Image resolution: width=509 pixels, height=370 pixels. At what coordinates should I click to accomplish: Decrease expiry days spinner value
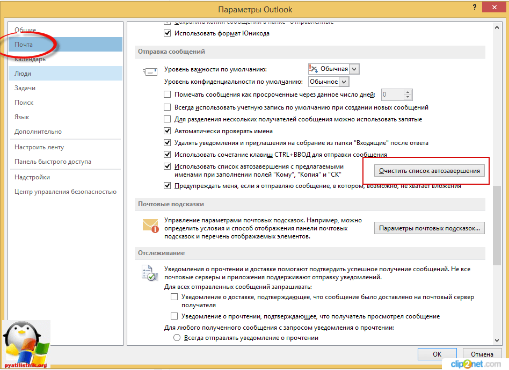(408, 97)
